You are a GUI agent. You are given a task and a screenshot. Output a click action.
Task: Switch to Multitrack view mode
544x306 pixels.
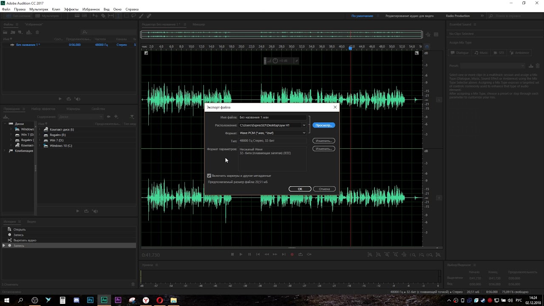48,16
